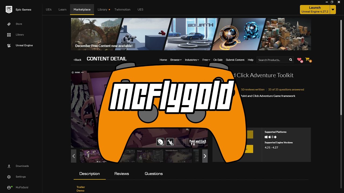Open the marketplace Help link
This screenshot has height=193, width=344.
click(x=250, y=60)
